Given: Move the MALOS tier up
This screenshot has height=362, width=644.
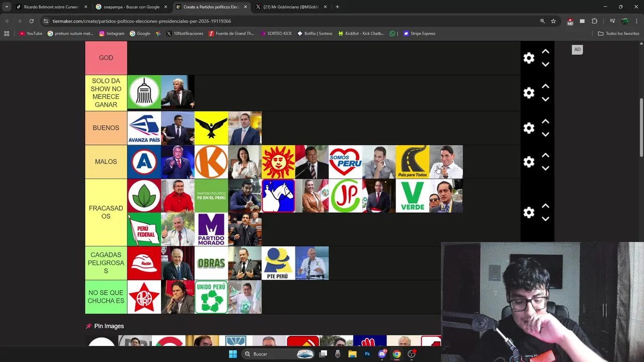Looking at the screenshot, I should pos(545,155).
